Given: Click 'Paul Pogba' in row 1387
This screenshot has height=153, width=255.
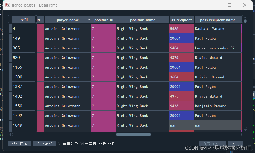Looking at the screenshot, I should pyautogui.click(x=217, y=86).
